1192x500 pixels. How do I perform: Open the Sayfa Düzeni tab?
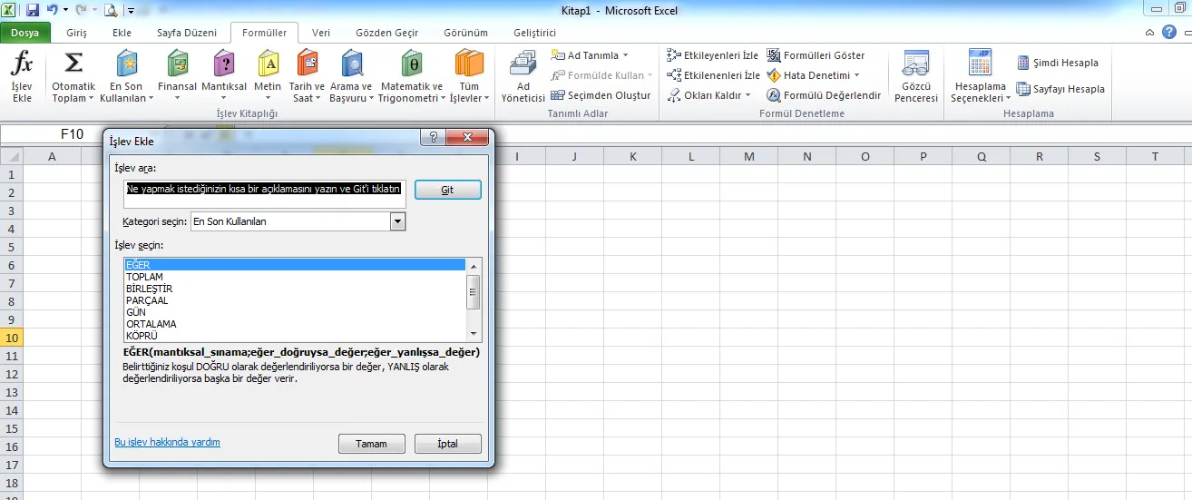(187, 33)
